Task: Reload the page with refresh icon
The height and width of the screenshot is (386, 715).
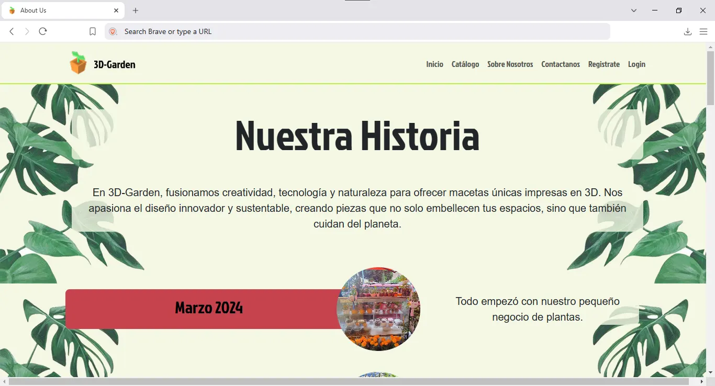Action: [x=43, y=31]
